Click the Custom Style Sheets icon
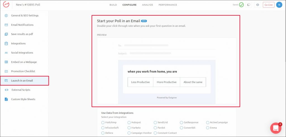This screenshot has height=137, width=286. click(x=6, y=99)
